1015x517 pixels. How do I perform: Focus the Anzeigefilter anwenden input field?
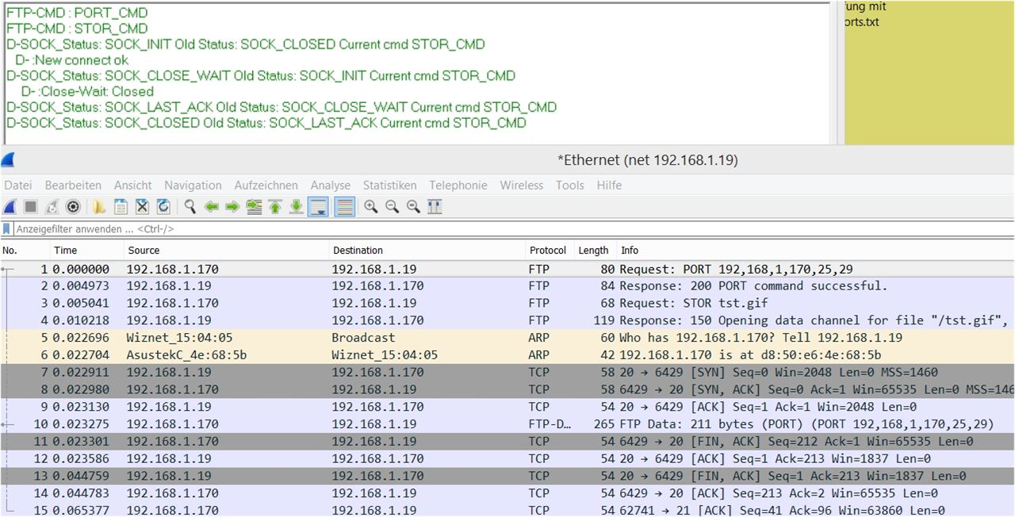pyautogui.click(x=514, y=228)
